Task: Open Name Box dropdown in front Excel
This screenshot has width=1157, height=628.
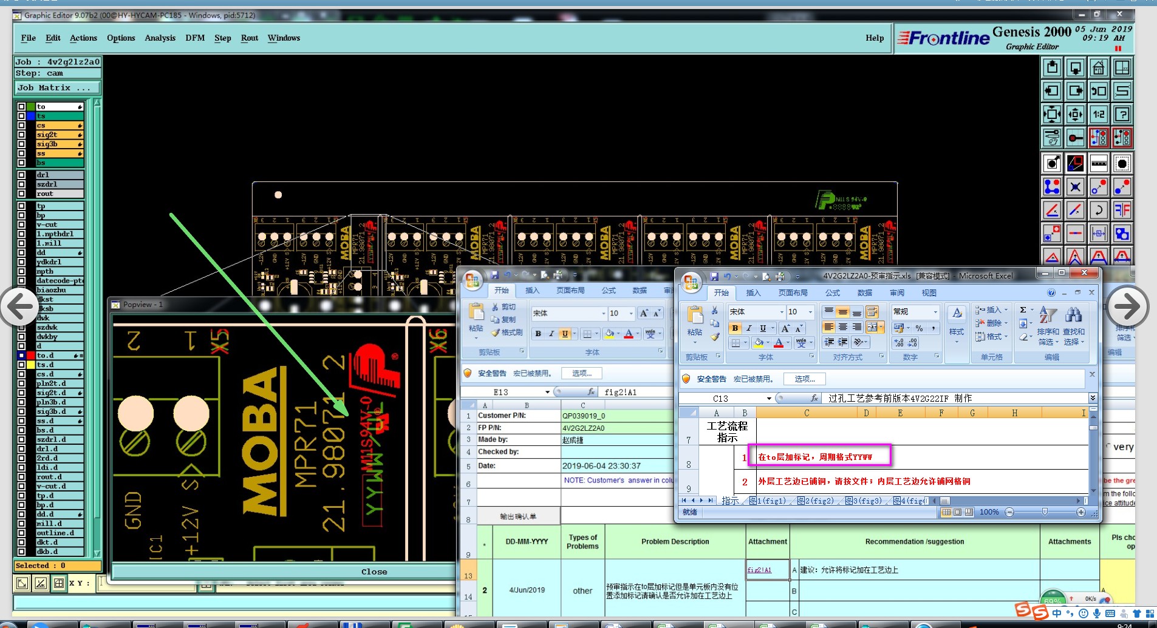Action: [x=769, y=399]
